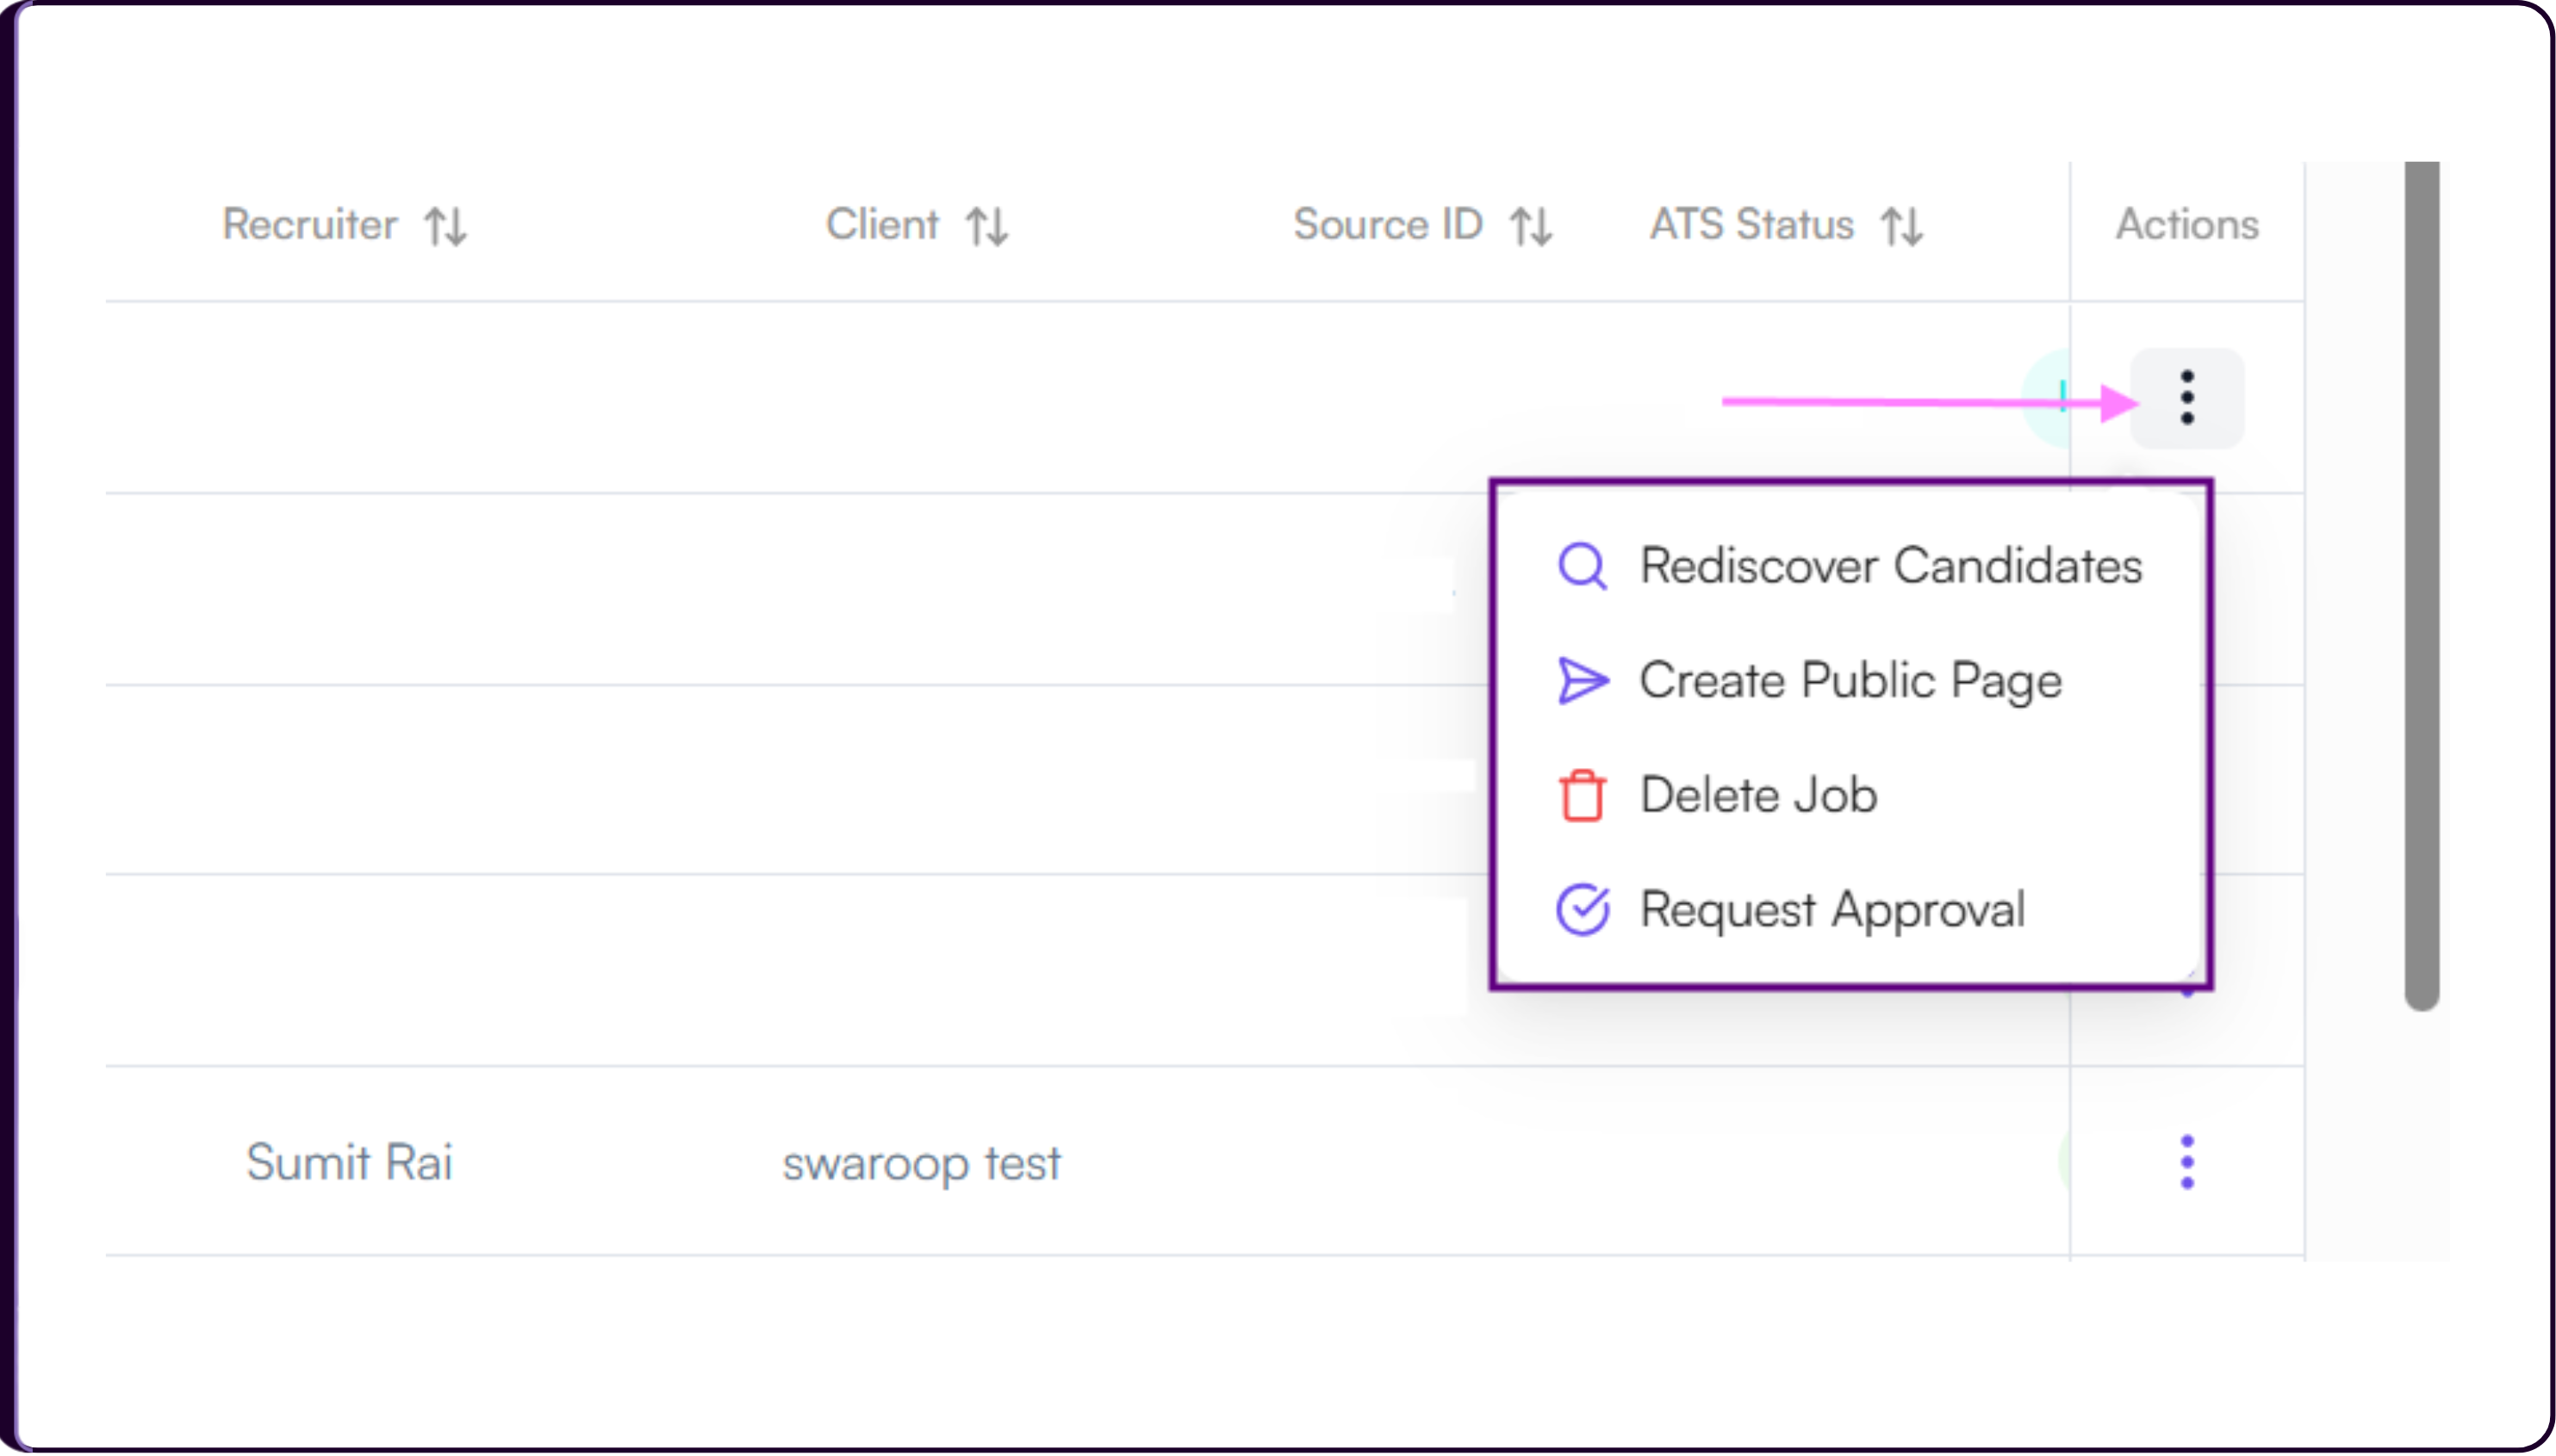Sort table by Recruiter column arrows
The image size is (2556, 1456).
(x=445, y=226)
